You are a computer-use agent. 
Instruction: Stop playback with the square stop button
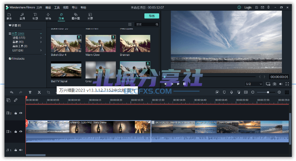coord(184,84)
